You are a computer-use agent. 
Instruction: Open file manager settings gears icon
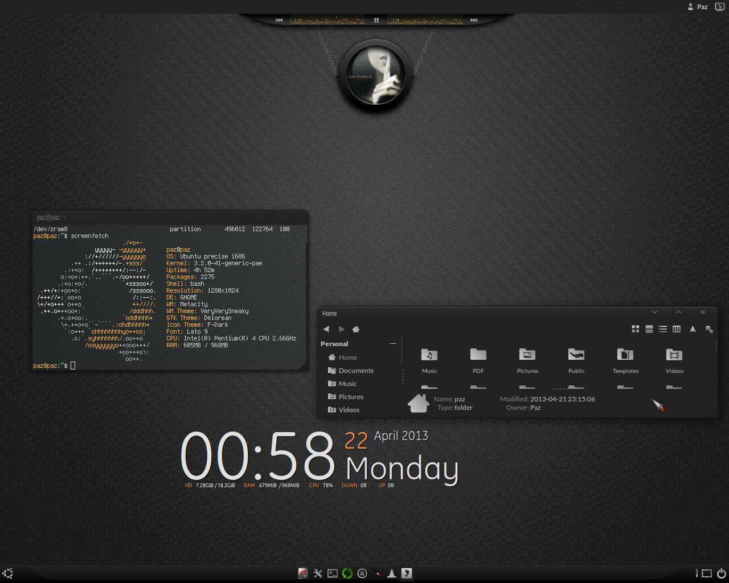coord(709,329)
